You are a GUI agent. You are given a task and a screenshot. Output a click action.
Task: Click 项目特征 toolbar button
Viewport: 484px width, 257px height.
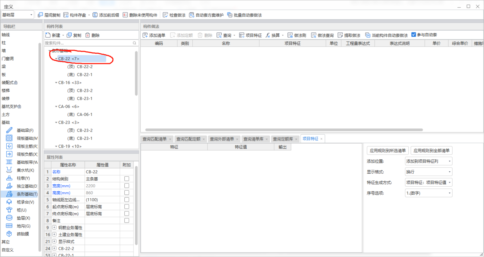250,35
